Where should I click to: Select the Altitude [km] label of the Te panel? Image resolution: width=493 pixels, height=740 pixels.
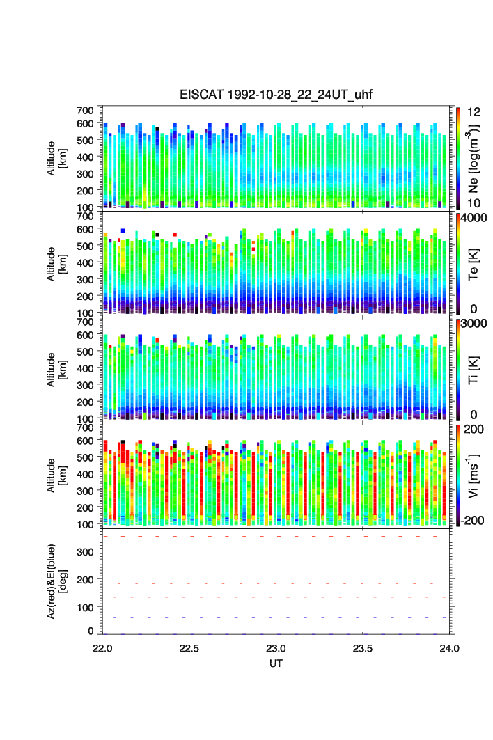[x=56, y=265]
